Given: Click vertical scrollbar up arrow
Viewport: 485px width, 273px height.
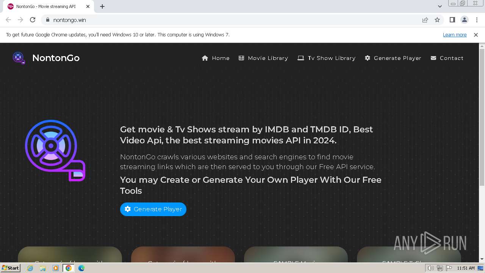Looking at the screenshot, I should click(482, 46).
